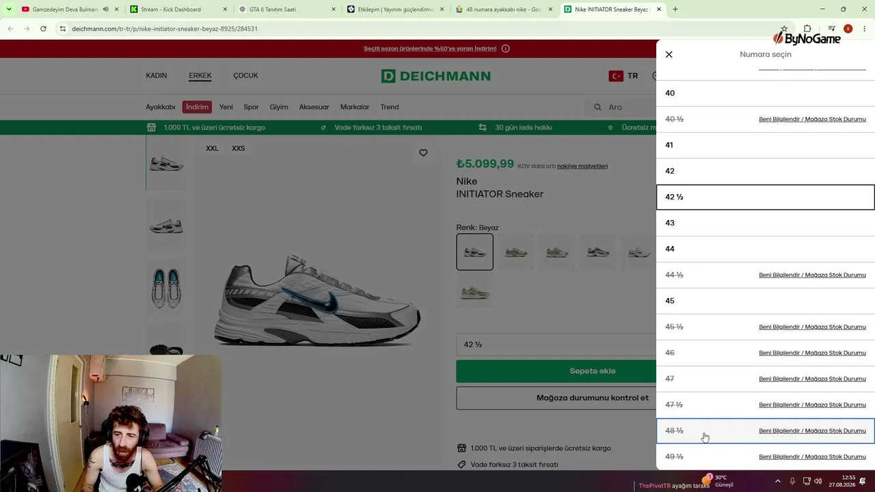The image size is (875, 492).
Task: Switch to the Gamzedeyim Deva Bulmam tab
Action: click(x=68, y=10)
